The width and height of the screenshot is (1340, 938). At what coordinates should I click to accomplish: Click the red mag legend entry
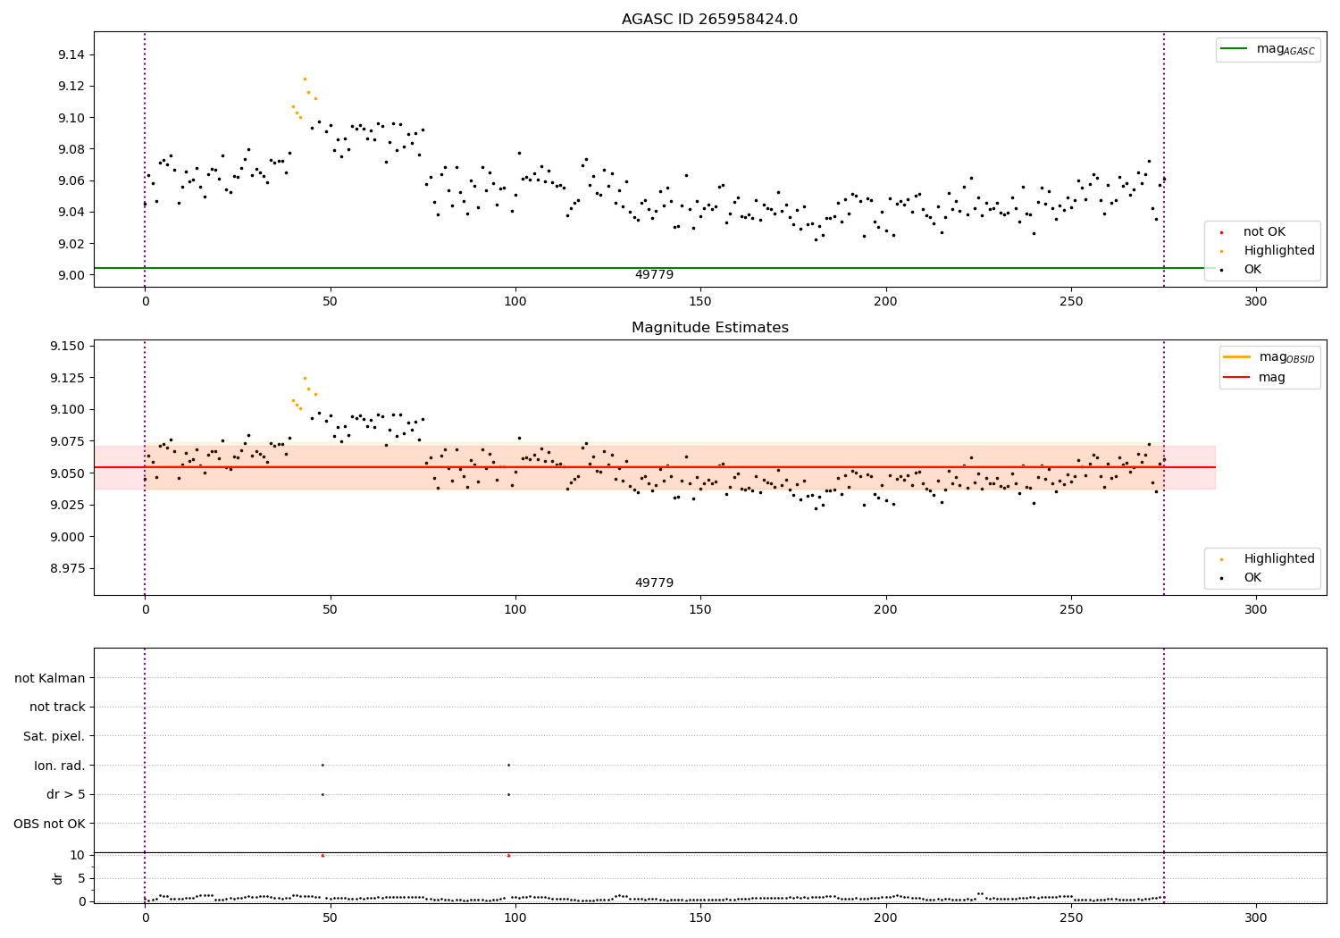(1254, 378)
